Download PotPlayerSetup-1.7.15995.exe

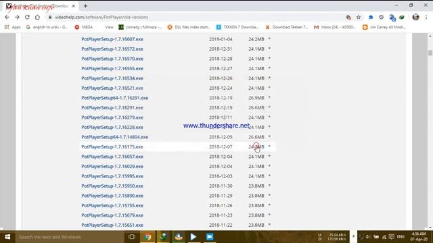coord(112,176)
